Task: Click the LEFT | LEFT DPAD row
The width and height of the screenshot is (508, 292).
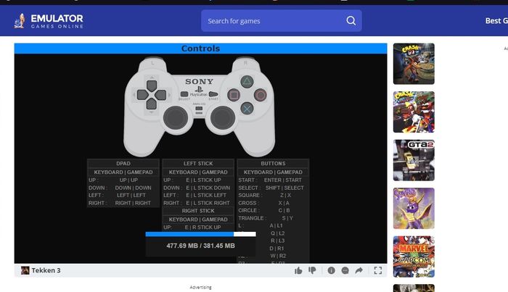Action: pyautogui.click(x=123, y=196)
